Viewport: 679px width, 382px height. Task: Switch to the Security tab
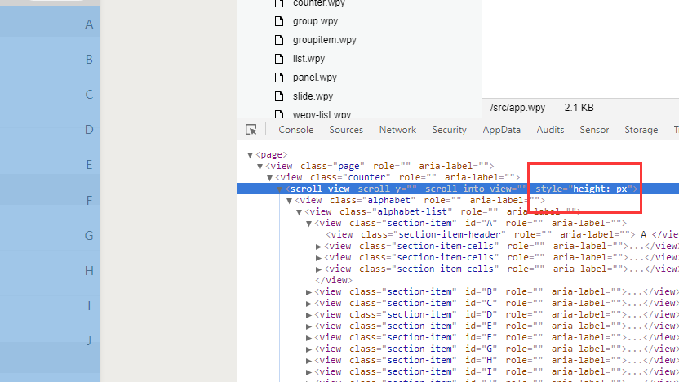click(x=449, y=130)
